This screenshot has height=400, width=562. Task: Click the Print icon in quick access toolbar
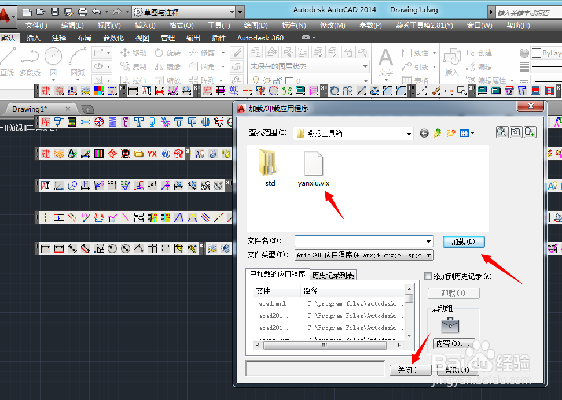pos(83,12)
